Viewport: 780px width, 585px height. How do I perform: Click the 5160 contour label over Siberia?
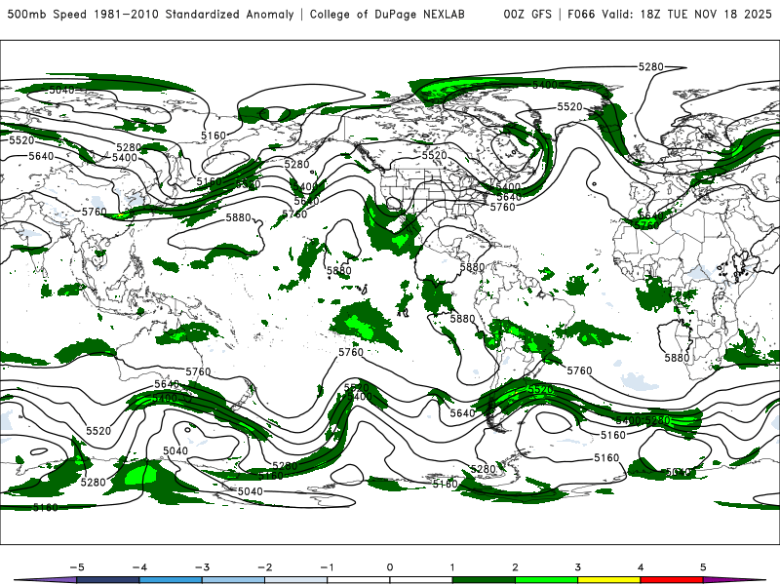214,136
